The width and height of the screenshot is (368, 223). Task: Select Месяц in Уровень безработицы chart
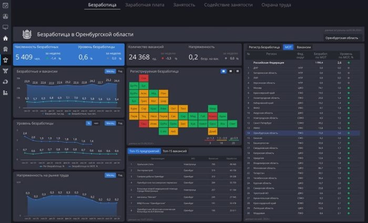[x=110, y=123]
